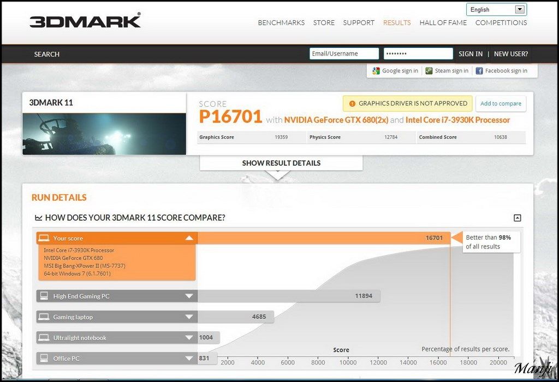The image size is (559, 382).
Task: Click the MSI Big Bang-XPower II text
Action: pos(85,265)
